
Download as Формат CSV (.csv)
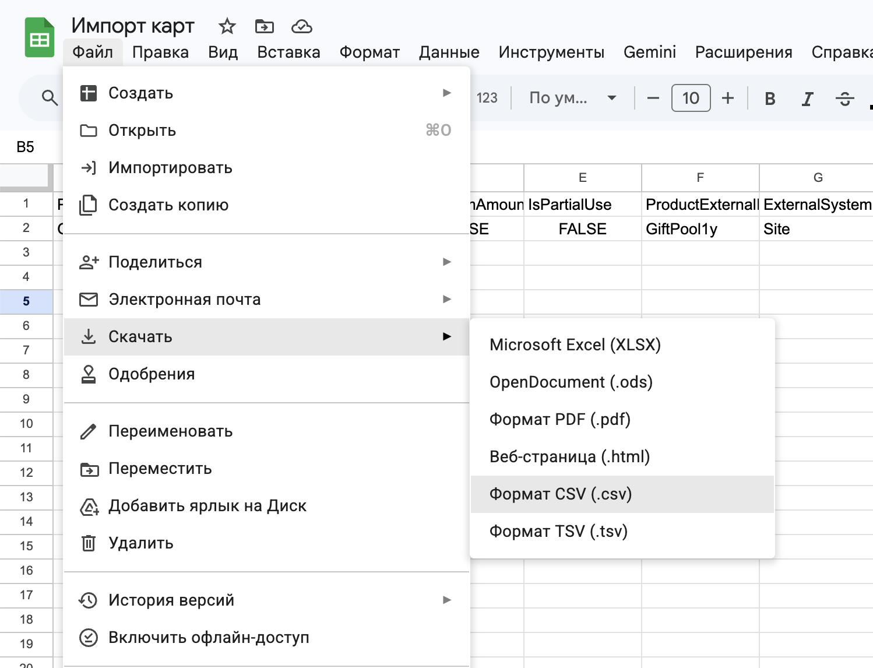point(622,494)
